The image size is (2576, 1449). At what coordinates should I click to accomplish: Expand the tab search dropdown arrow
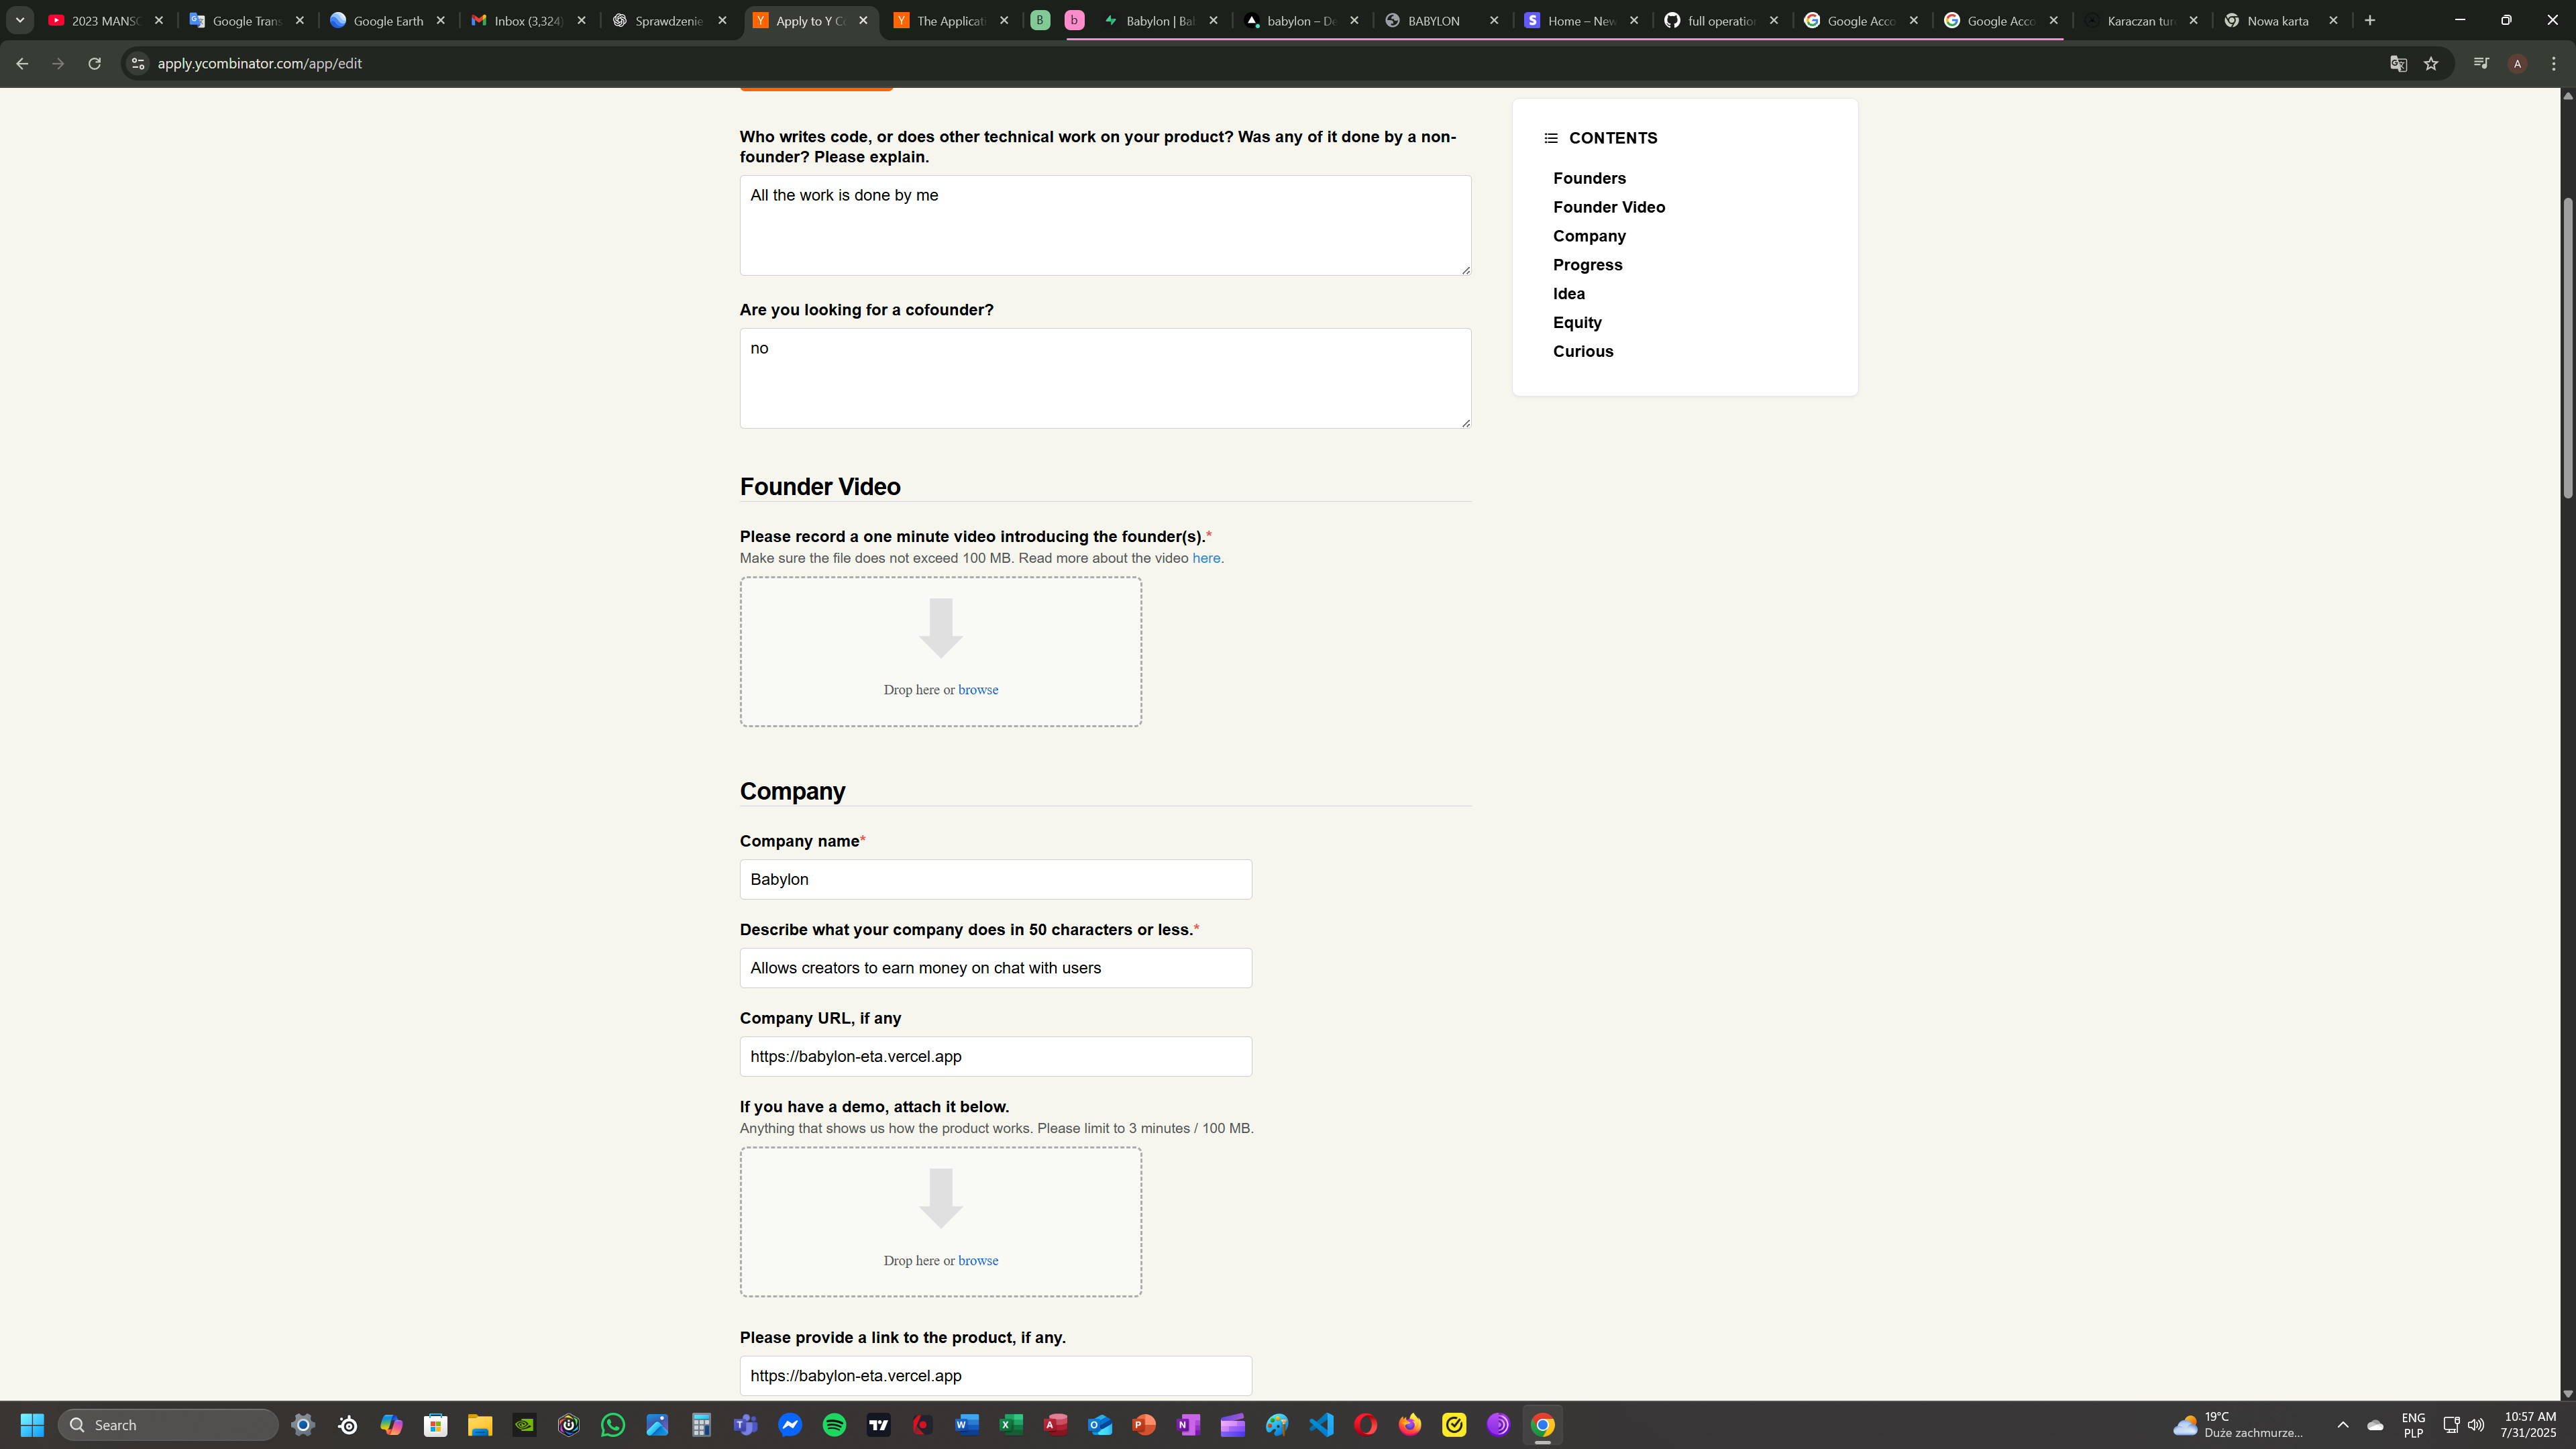pyautogui.click(x=19, y=20)
